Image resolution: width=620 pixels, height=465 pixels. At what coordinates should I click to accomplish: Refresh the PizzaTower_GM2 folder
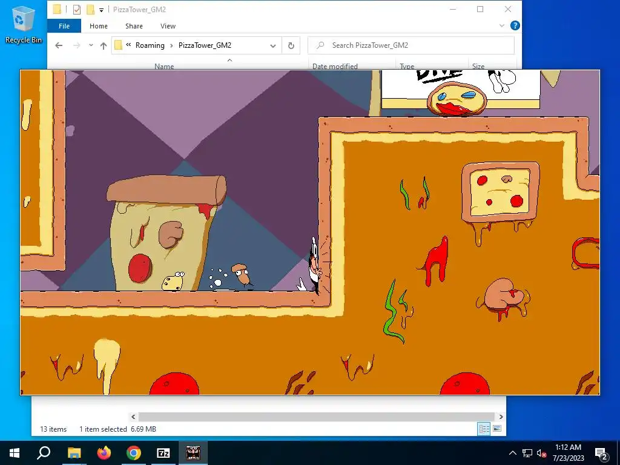291,45
